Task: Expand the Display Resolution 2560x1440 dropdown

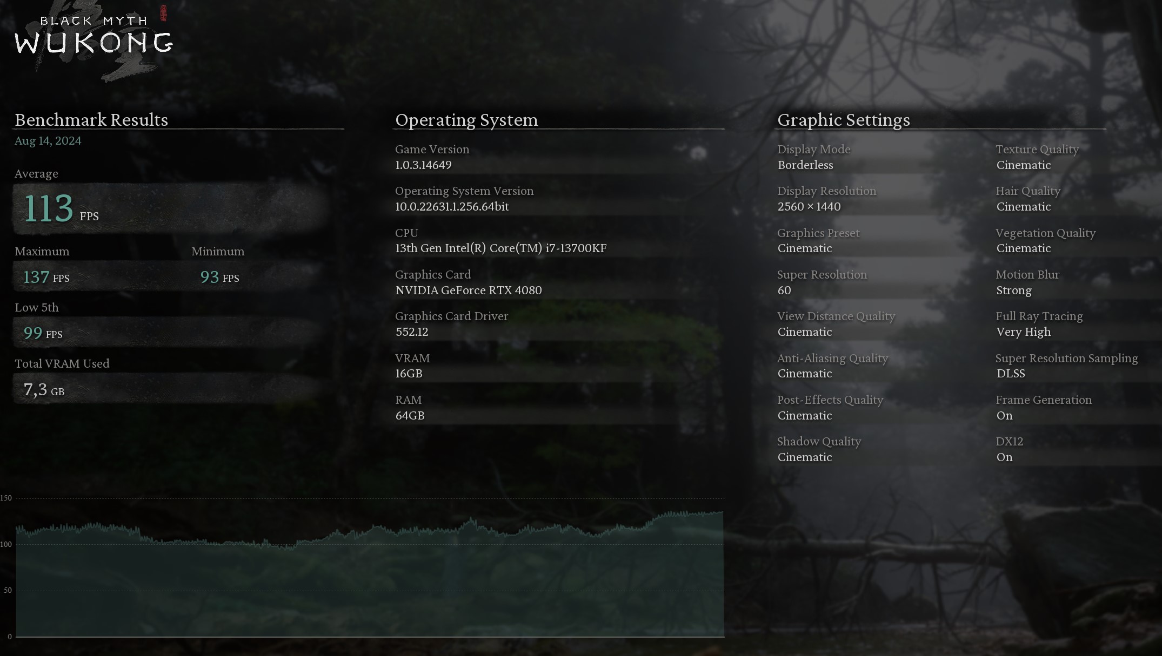Action: (x=809, y=206)
